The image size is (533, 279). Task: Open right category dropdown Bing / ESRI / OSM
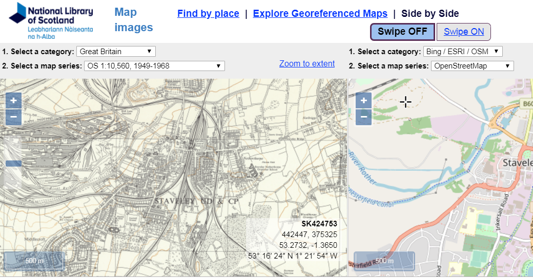pos(463,52)
